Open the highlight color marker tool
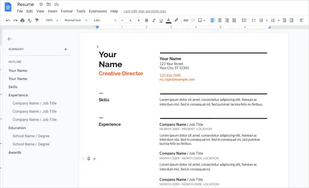 point(176,20)
